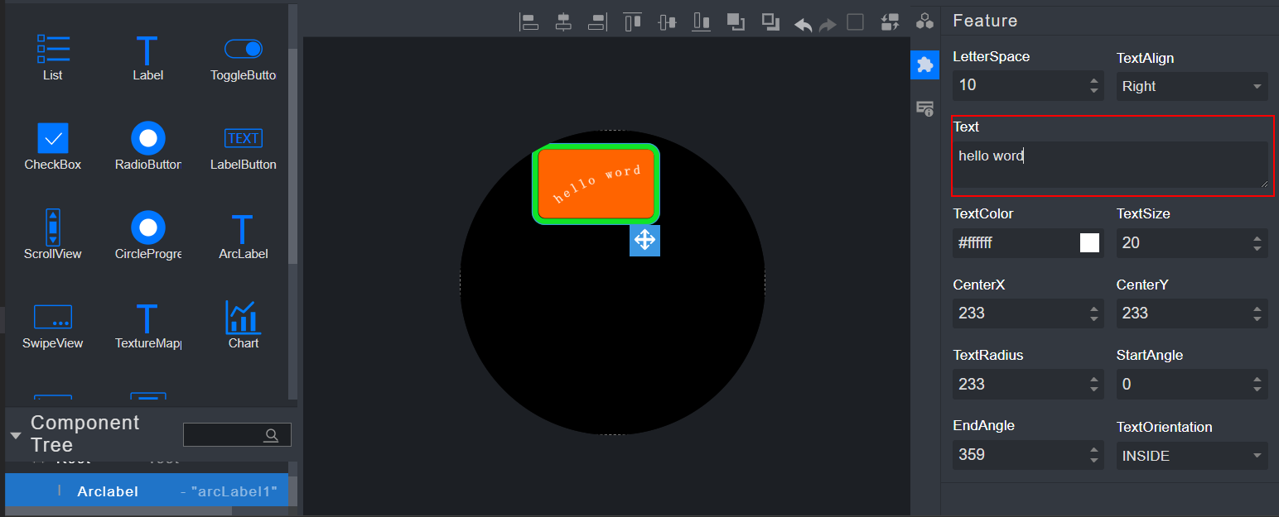Select the CheckBox component
The width and height of the screenshot is (1279, 517).
(53, 147)
